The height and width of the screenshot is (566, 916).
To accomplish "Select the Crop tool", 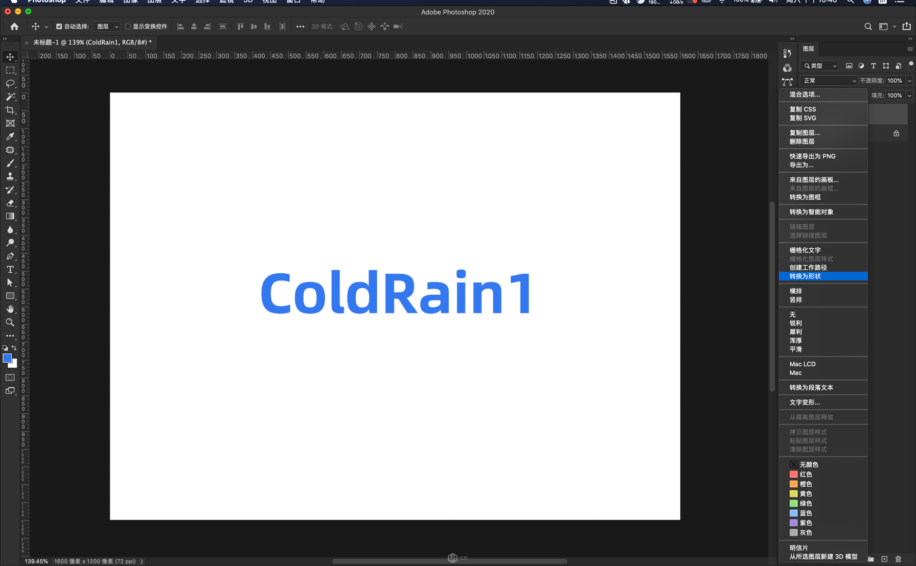I will coord(10,110).
